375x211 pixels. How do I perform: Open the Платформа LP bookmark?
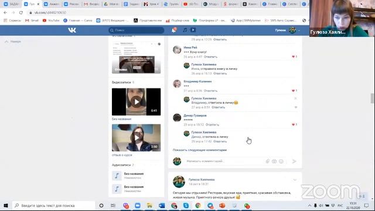point(210,21)
